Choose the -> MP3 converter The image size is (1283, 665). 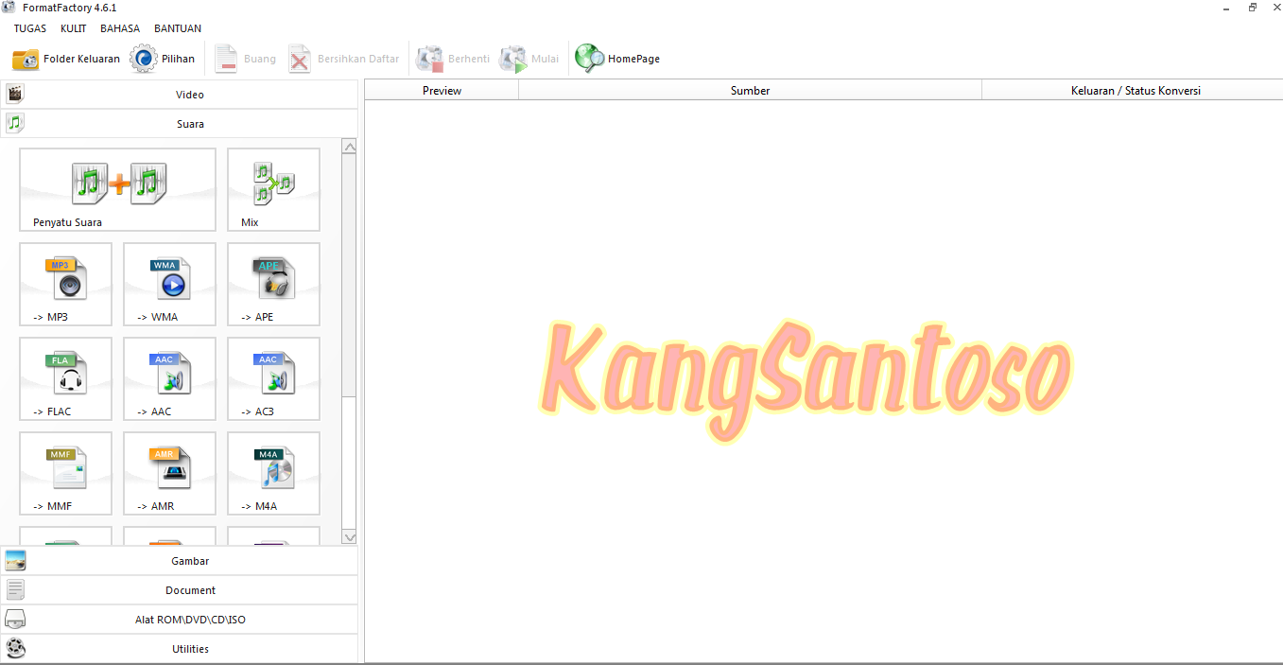coord(65,284)
